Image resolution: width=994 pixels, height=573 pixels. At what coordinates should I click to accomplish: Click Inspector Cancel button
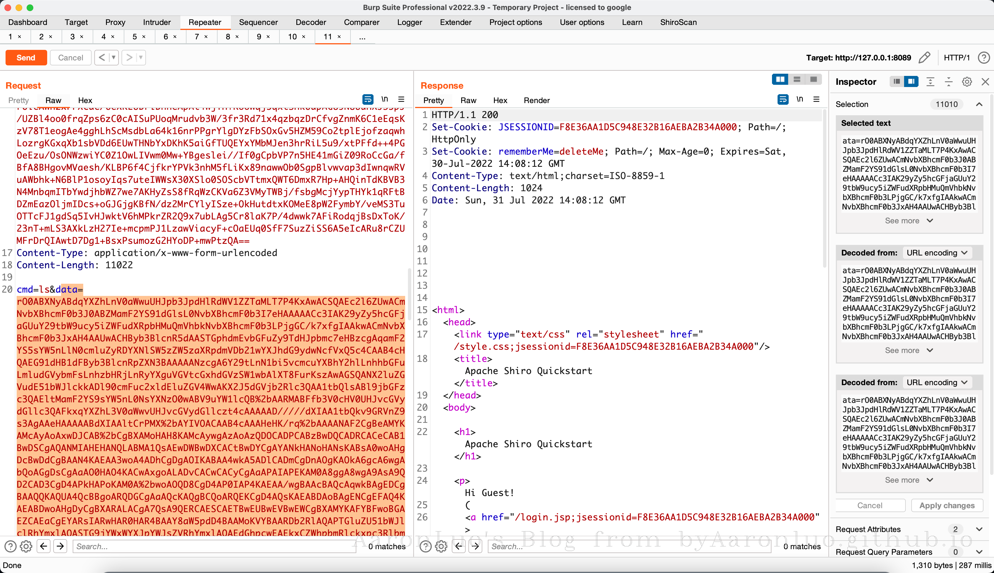click(x=870, y=505)
